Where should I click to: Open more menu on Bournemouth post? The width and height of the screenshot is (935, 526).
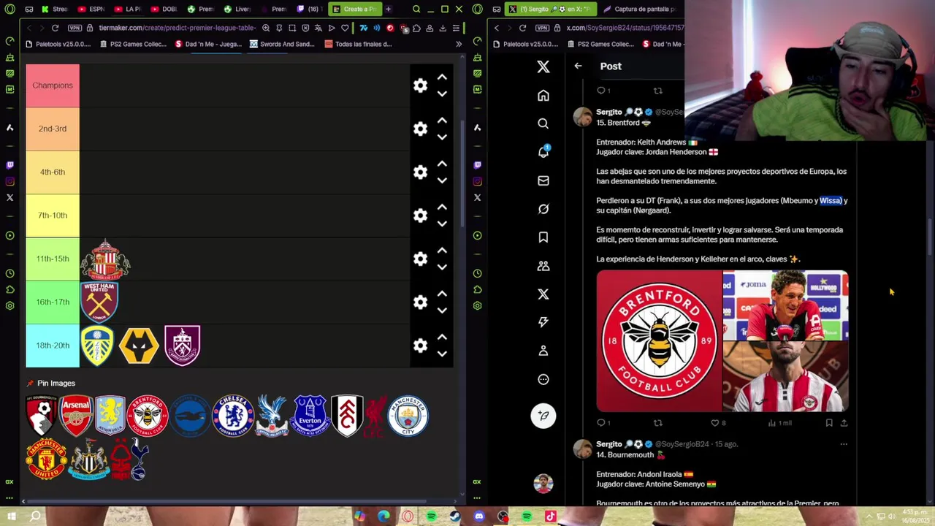point(844,444)
